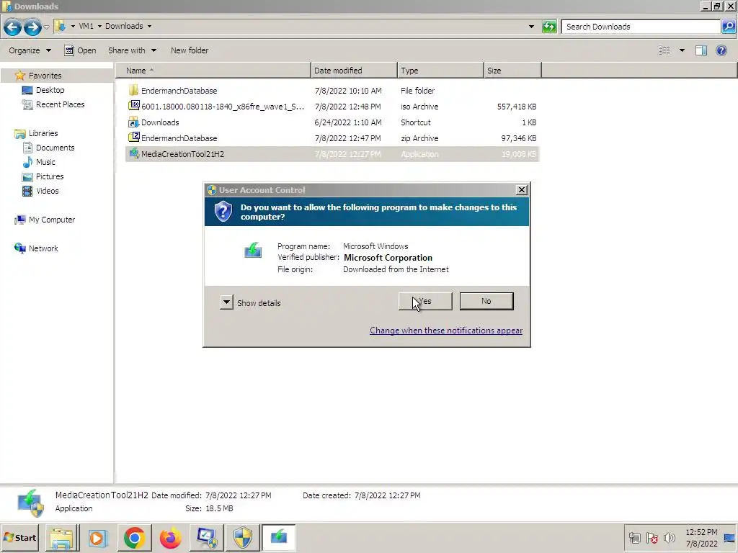Select the EndermanchDatabase file folder icon
The width and height of the screenshot is (738, 553).
pos(133,90)
